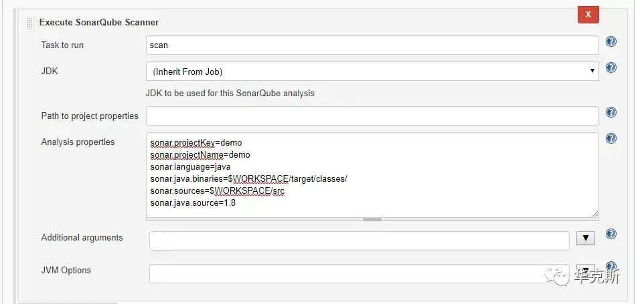Click the Execute SonarQube Scanner title
Viewport: 640px width, 304px height.
(99, 22)
